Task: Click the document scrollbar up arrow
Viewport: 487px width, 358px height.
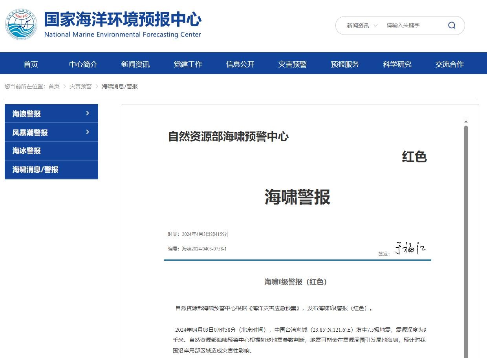Action: (x=466, y=122)
